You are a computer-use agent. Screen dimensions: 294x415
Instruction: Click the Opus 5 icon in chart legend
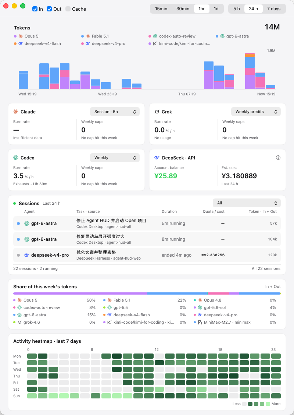pos(20,36)
